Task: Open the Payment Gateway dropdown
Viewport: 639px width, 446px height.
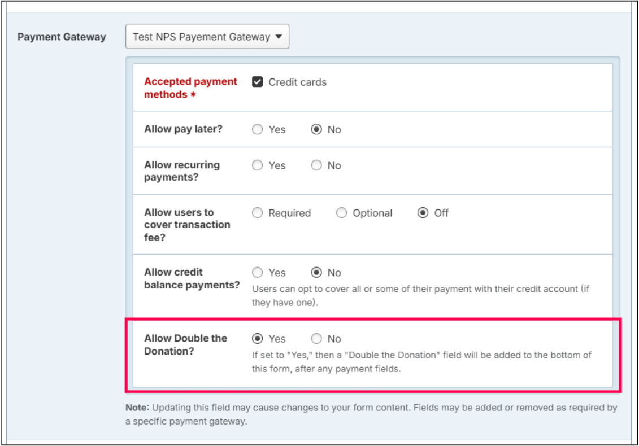Action: coord(207,37)
